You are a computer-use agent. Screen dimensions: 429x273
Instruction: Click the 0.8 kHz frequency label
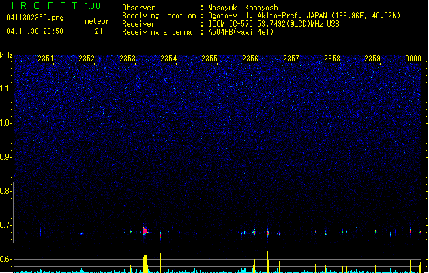pyautogui.click(x=5, y=191)
